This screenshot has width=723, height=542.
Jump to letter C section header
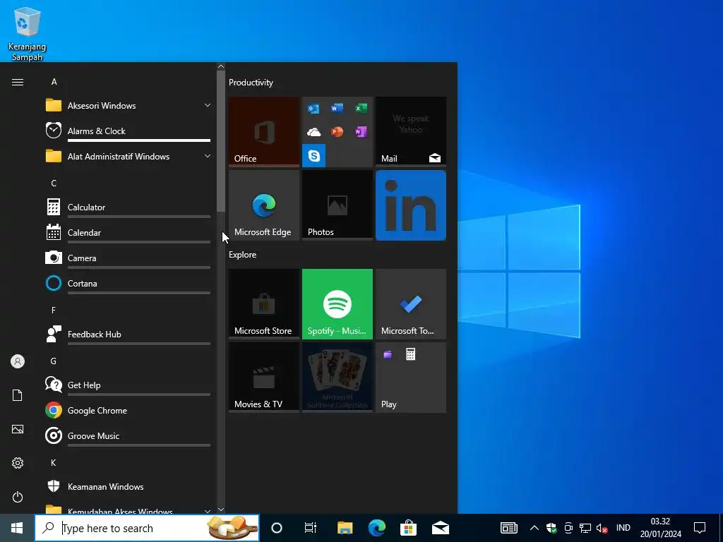click(x=54, y=183)
